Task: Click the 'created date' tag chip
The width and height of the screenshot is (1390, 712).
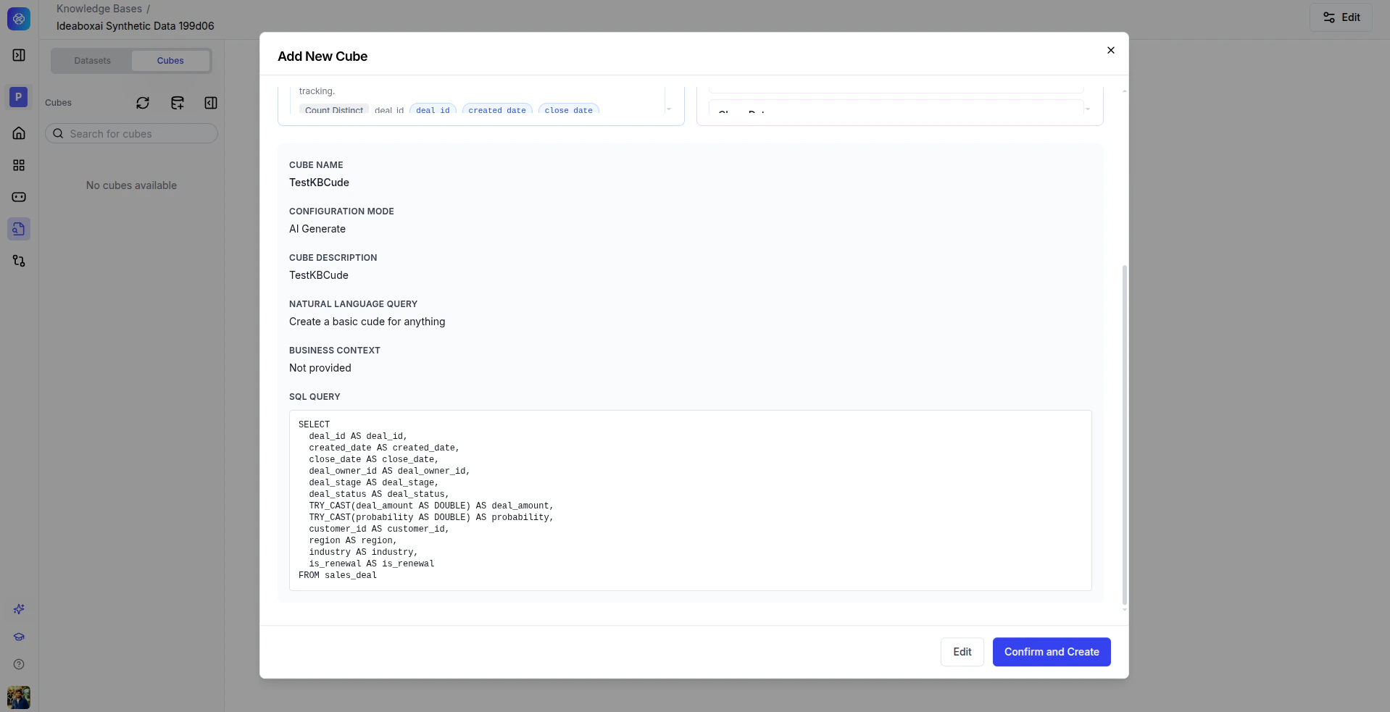Action: pyautogui.click(x=497, y=110)
